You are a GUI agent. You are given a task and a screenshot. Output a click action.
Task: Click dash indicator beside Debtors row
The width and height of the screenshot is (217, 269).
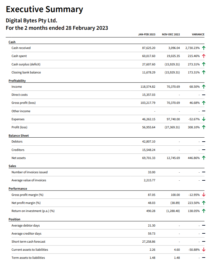pos(203,142)
